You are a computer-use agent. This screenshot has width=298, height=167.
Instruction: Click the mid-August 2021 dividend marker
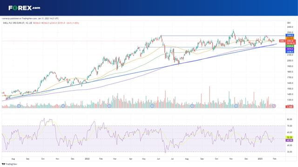pos(19,106)
